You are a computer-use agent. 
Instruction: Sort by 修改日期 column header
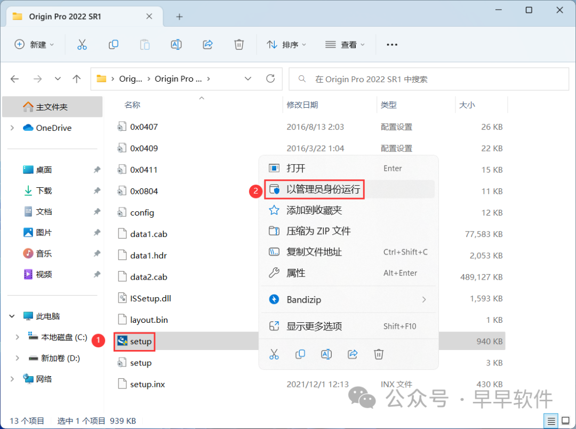pyautogui.click(x=302, y=105)
